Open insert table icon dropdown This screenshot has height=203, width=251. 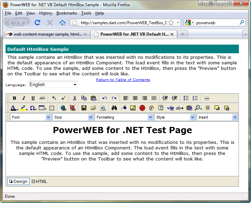click(x=43, y=108)
